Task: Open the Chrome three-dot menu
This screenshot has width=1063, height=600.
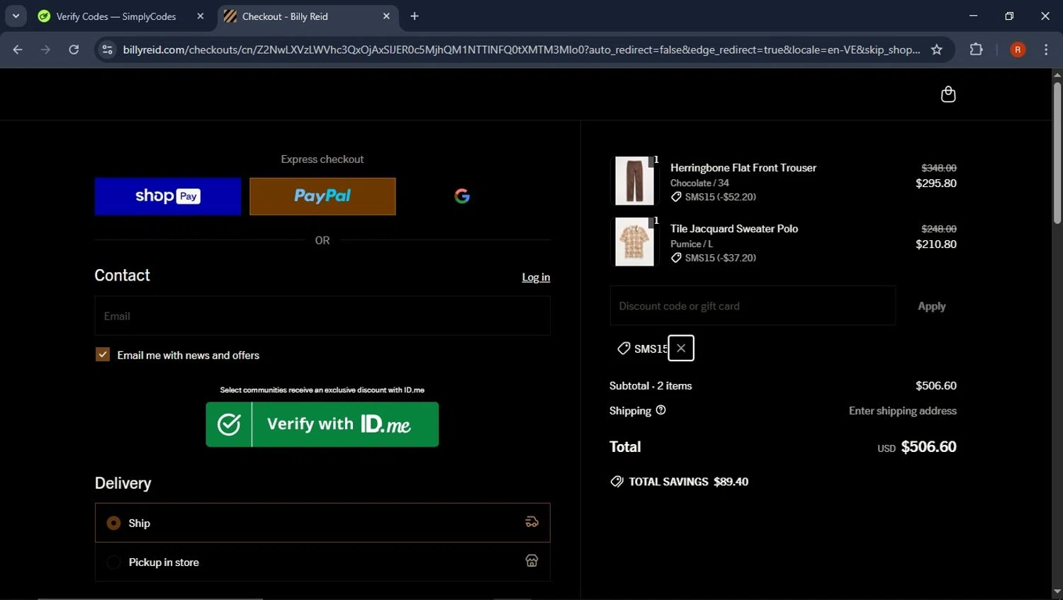Action: coord(1046,50)
